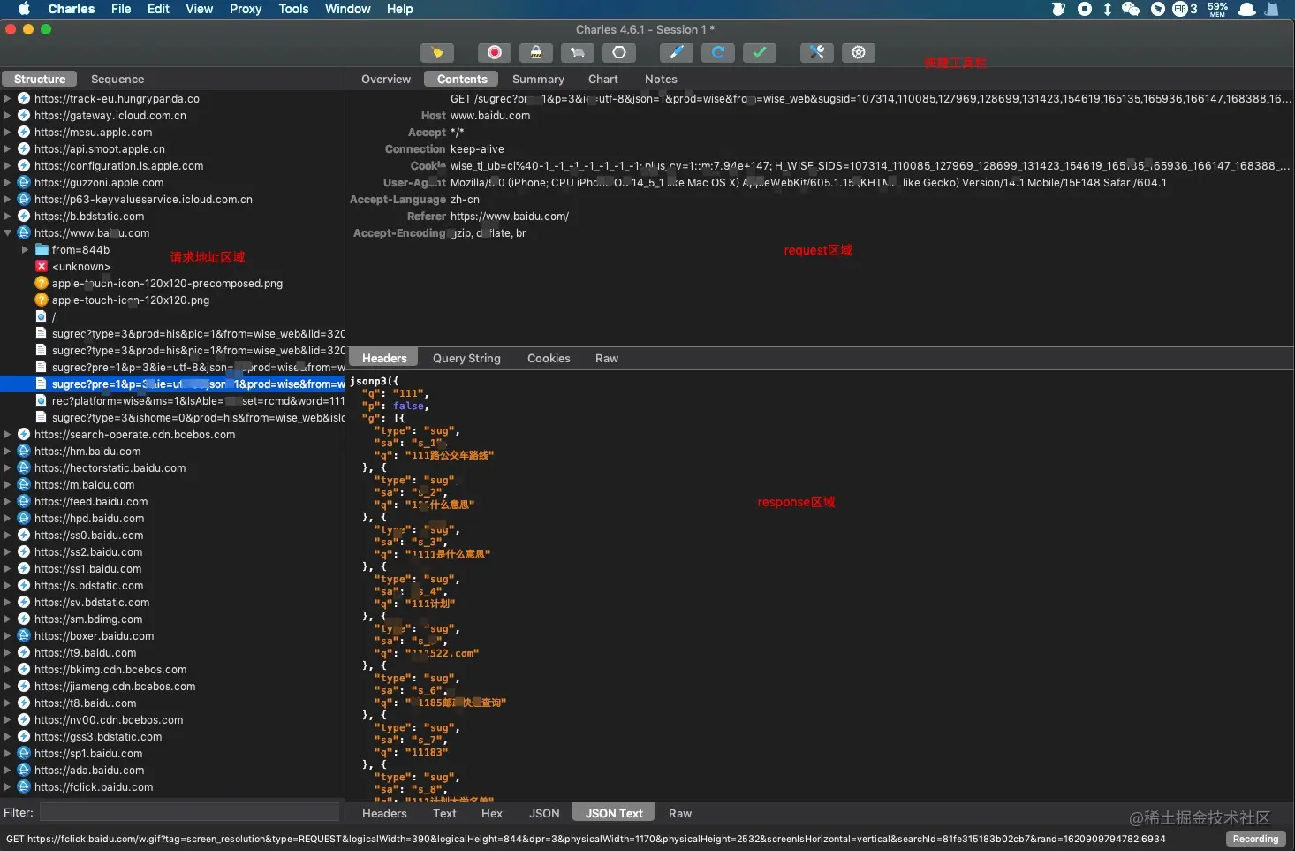Expand the https://gateway.icloud.com.cn node
The image size is (1295, 851).
point(8,115)
